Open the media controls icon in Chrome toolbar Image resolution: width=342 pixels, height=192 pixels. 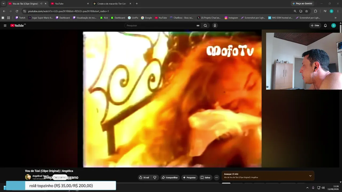(325, 11)
